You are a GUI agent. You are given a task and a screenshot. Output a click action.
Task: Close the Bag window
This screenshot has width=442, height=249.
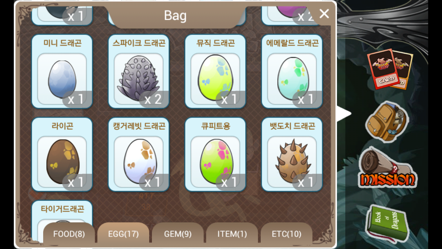(x=324, y=13)
